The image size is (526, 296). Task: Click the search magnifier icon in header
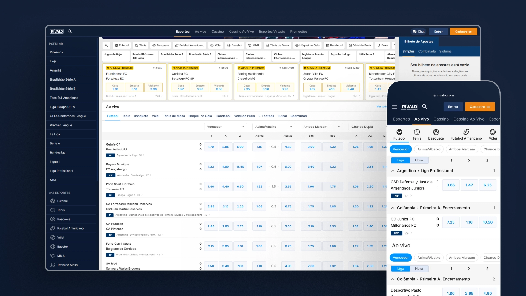click(x=70, y=32)
